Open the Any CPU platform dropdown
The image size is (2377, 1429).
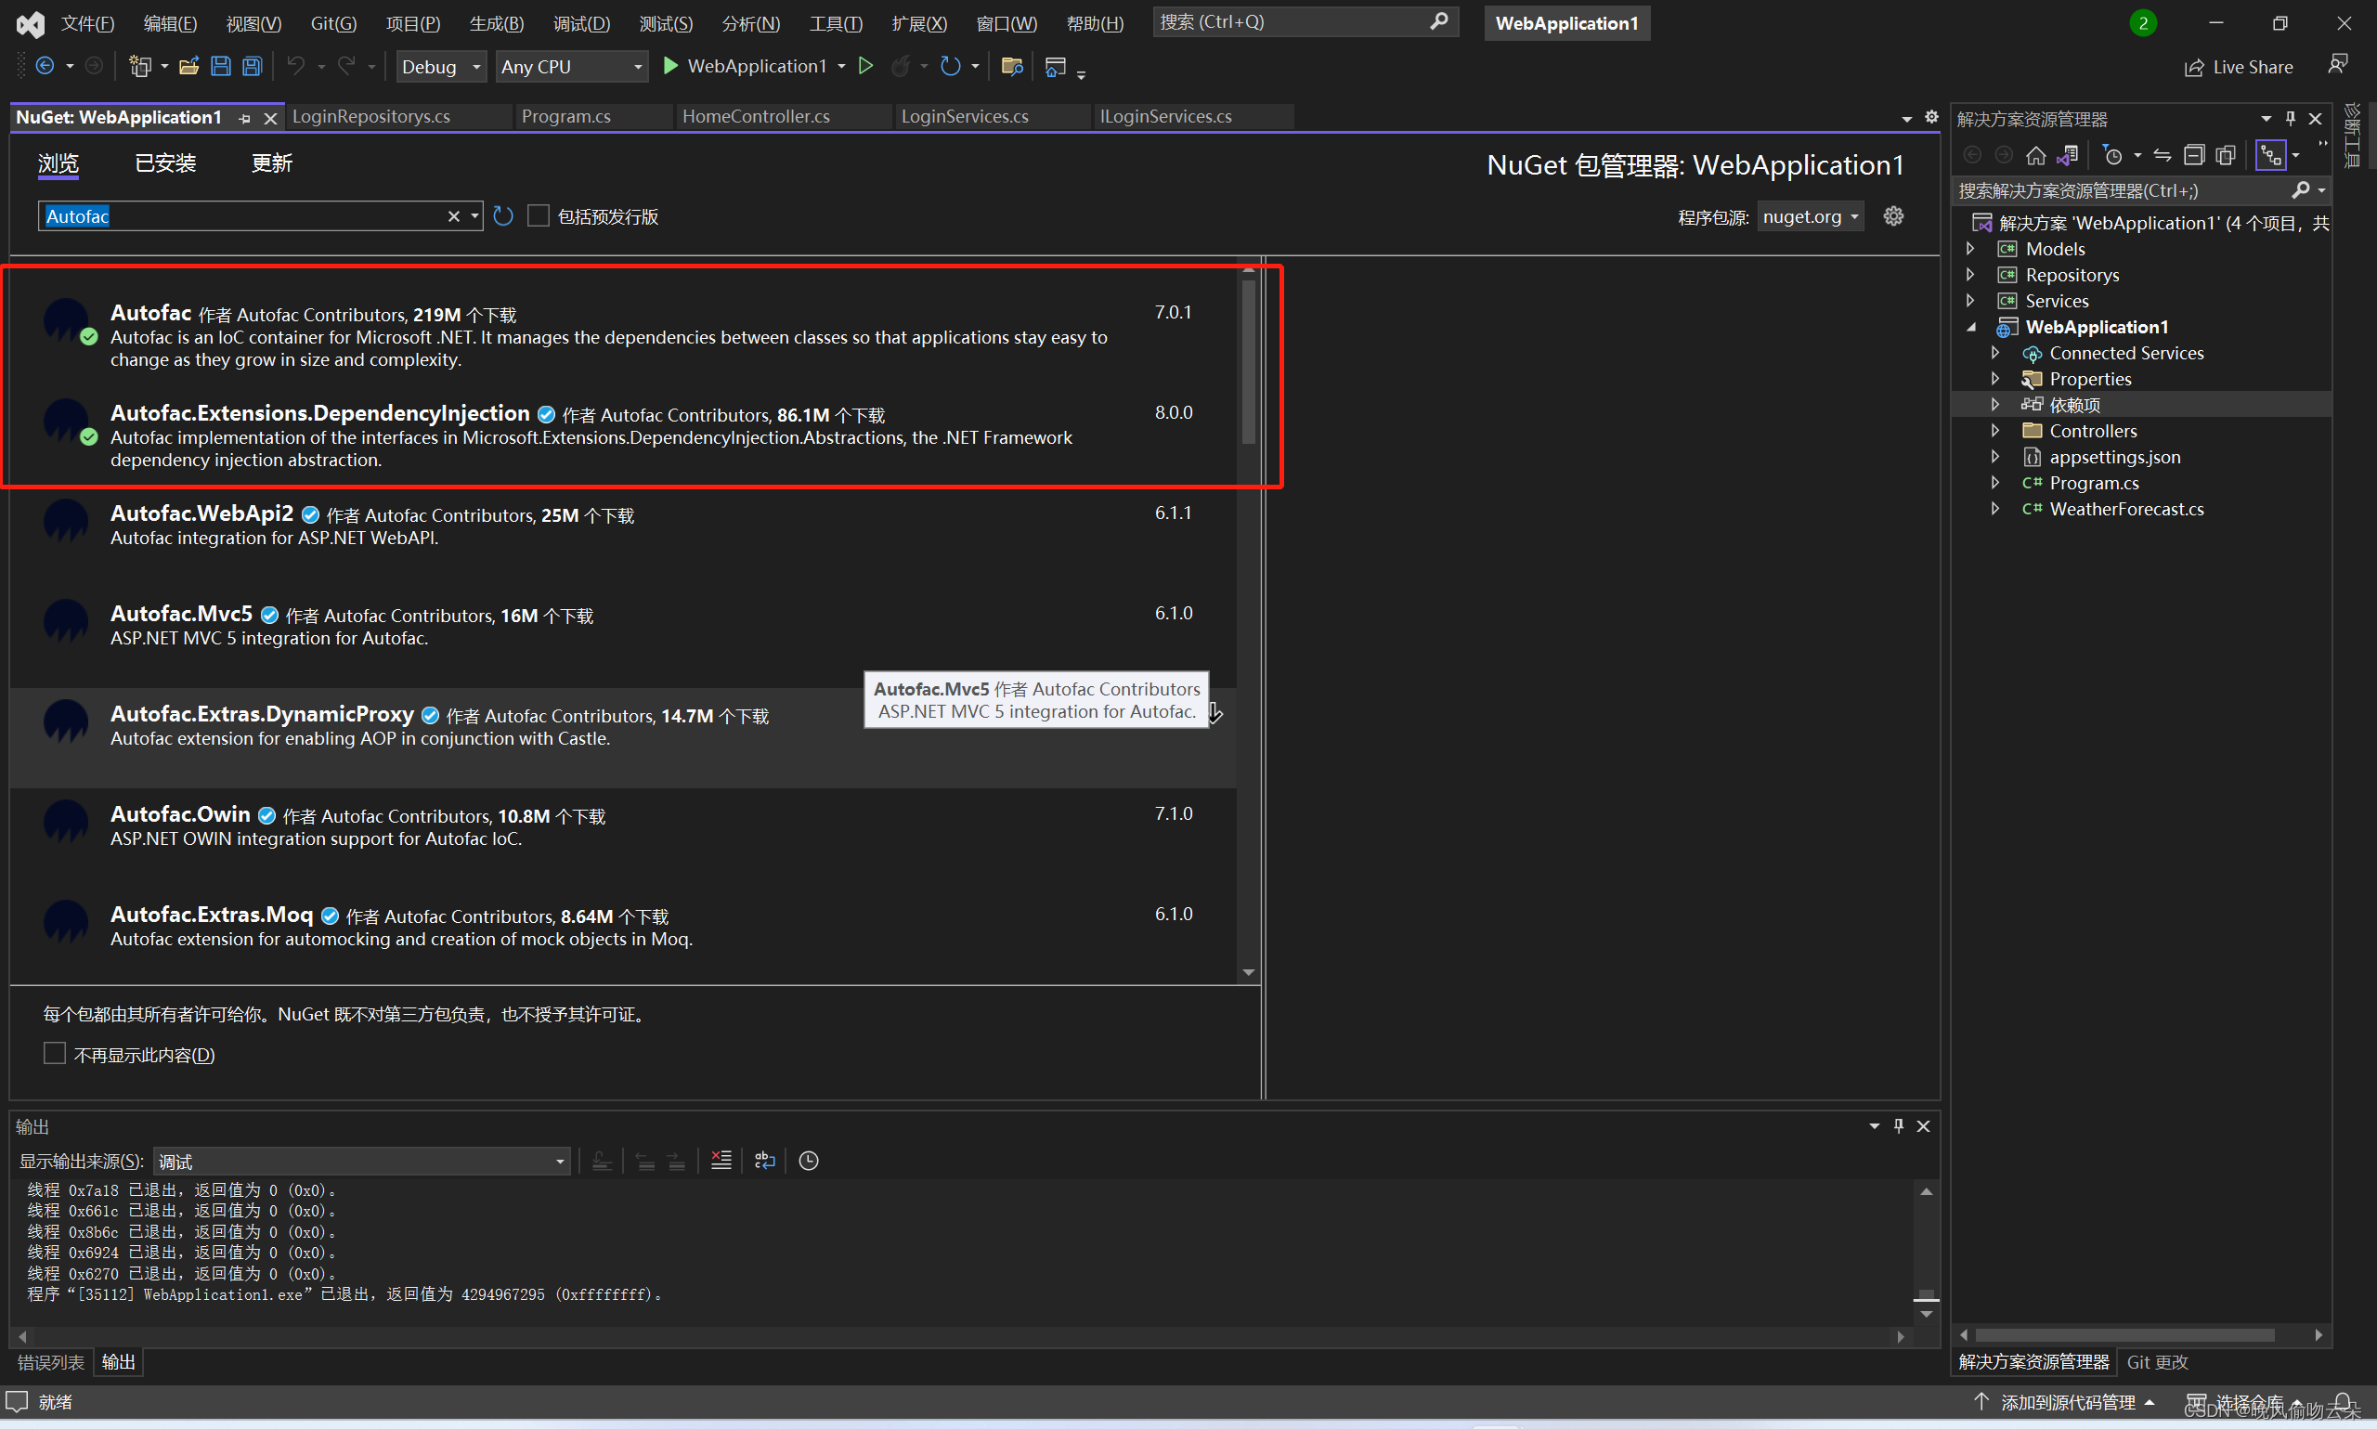[x=572, y=67]
